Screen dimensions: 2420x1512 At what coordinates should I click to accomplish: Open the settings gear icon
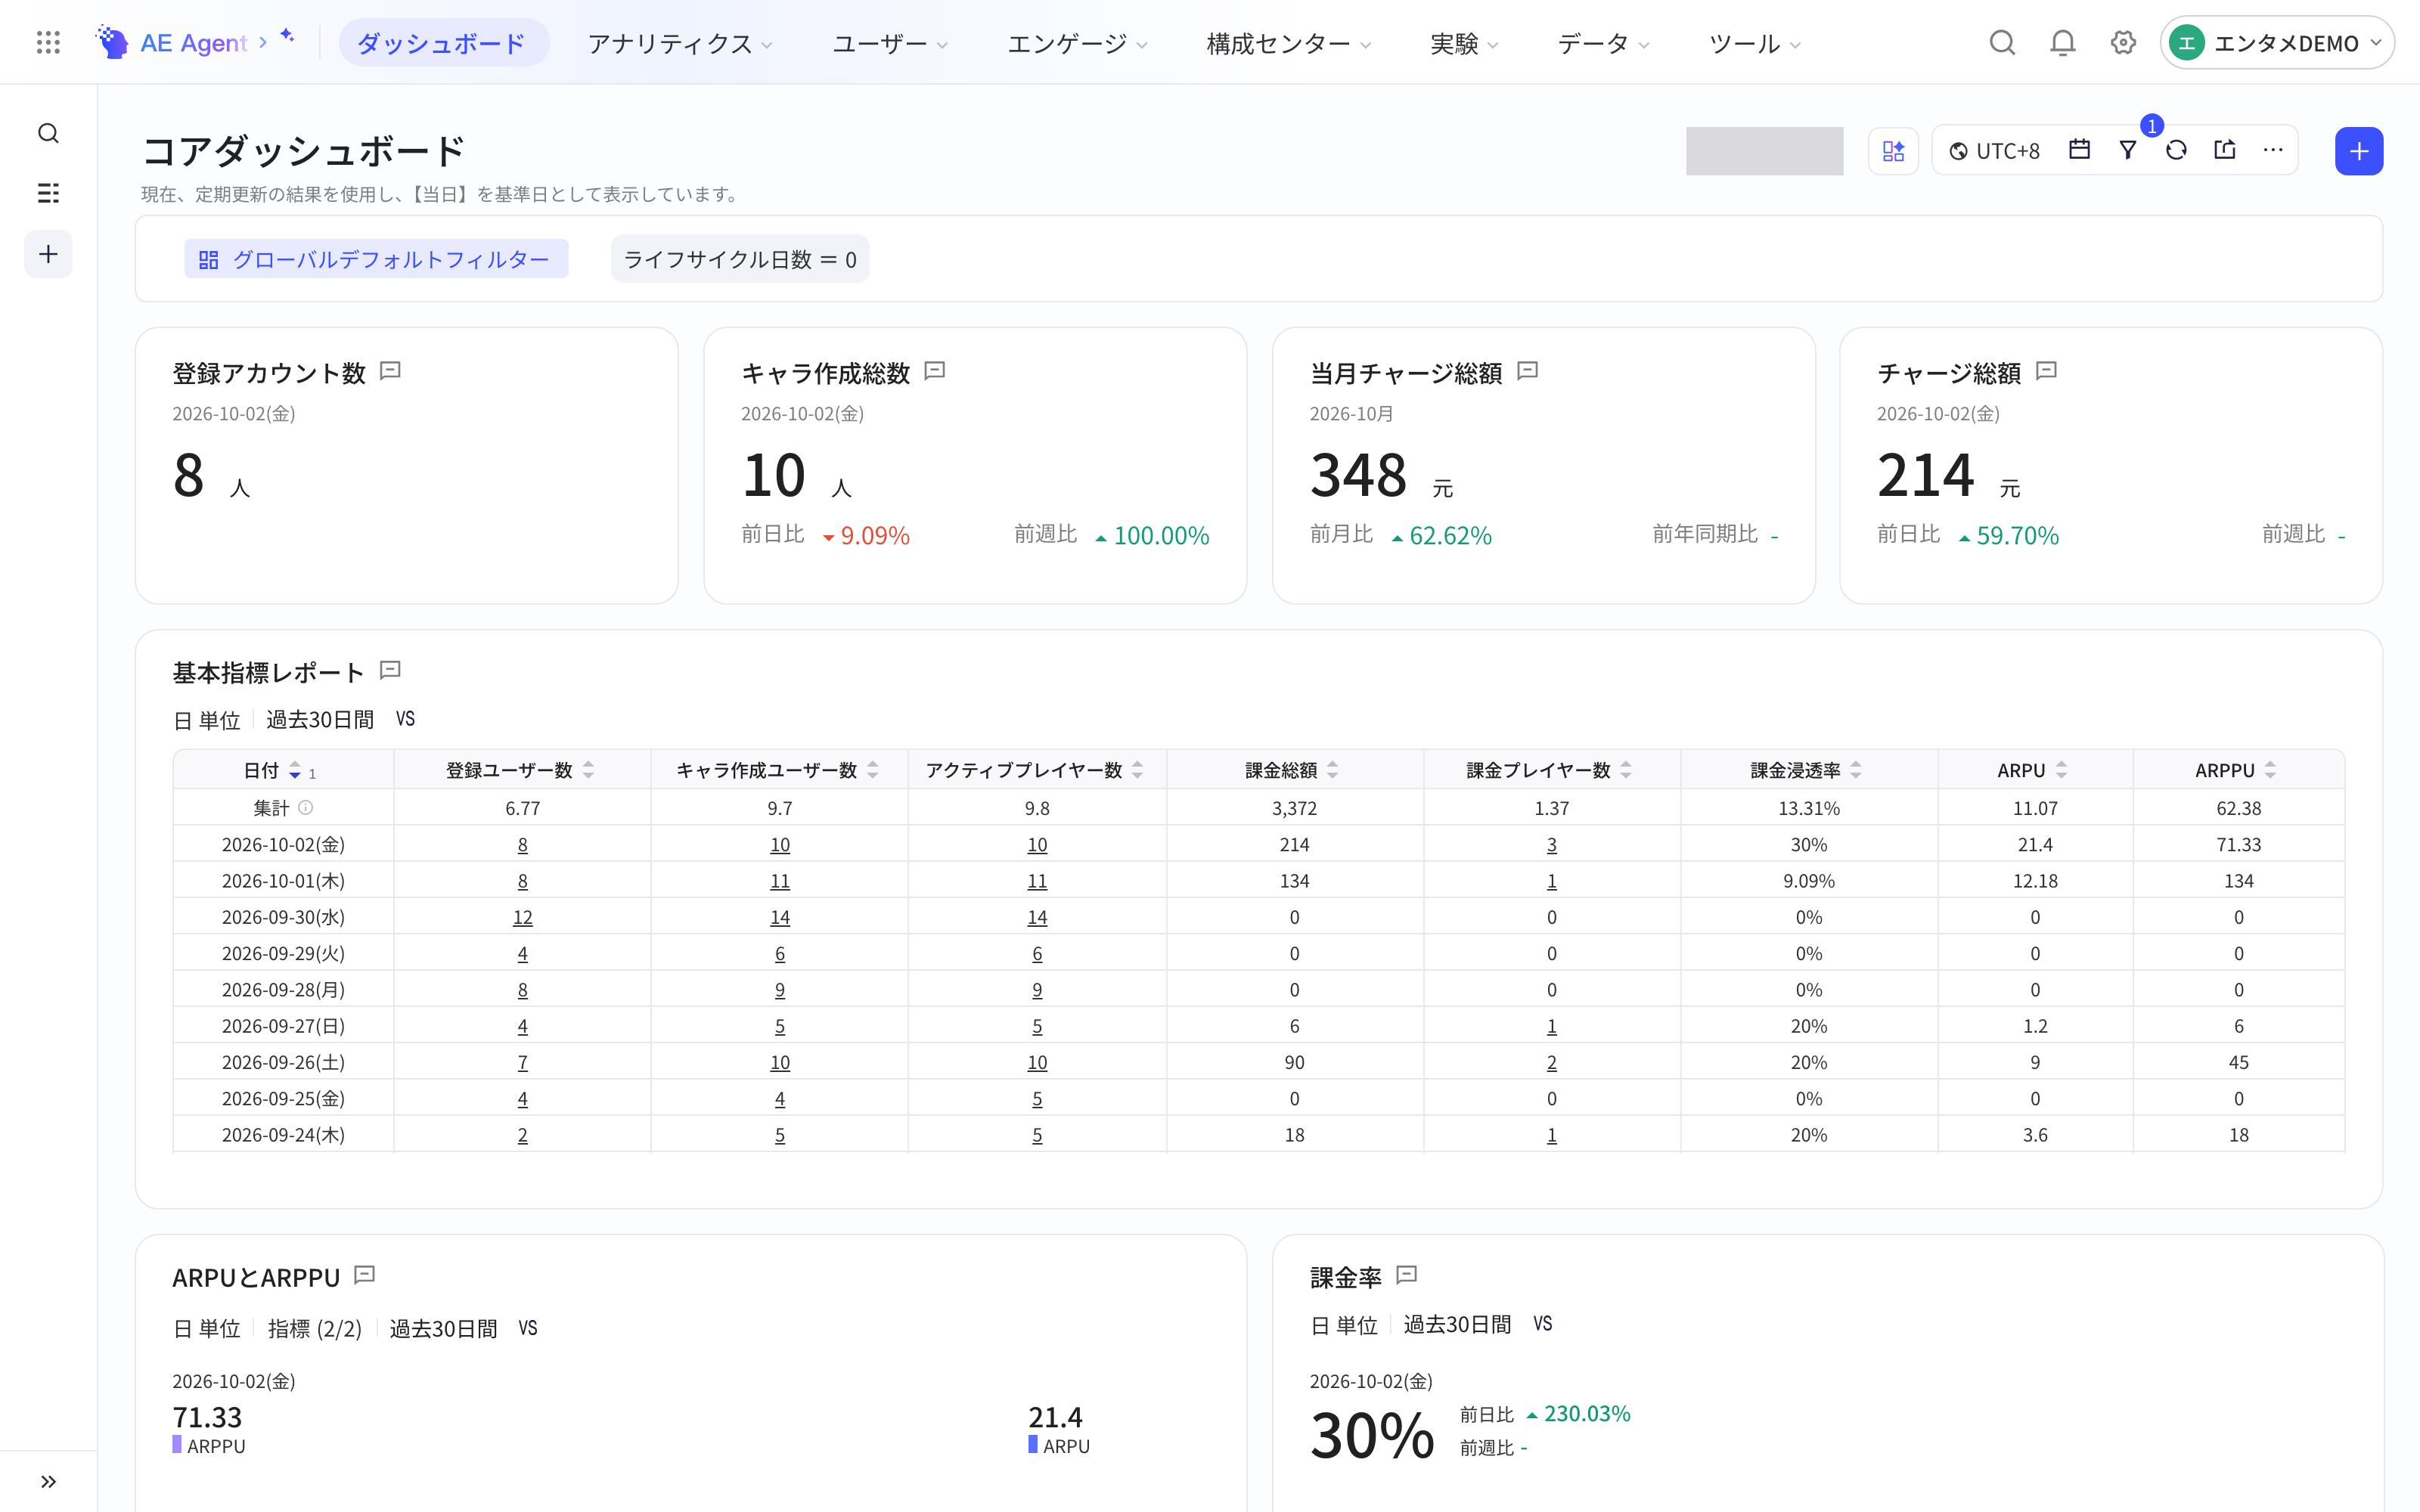(2123, 42)
